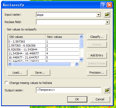Enable Change missing values to NoData

click(x=6, y=83)
